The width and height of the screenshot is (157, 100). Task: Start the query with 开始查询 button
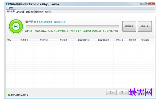coord(129,26)
